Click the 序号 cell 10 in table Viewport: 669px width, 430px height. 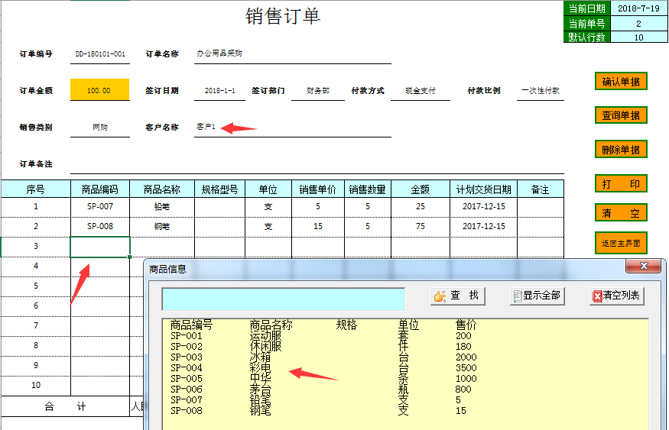click(36, 385)
